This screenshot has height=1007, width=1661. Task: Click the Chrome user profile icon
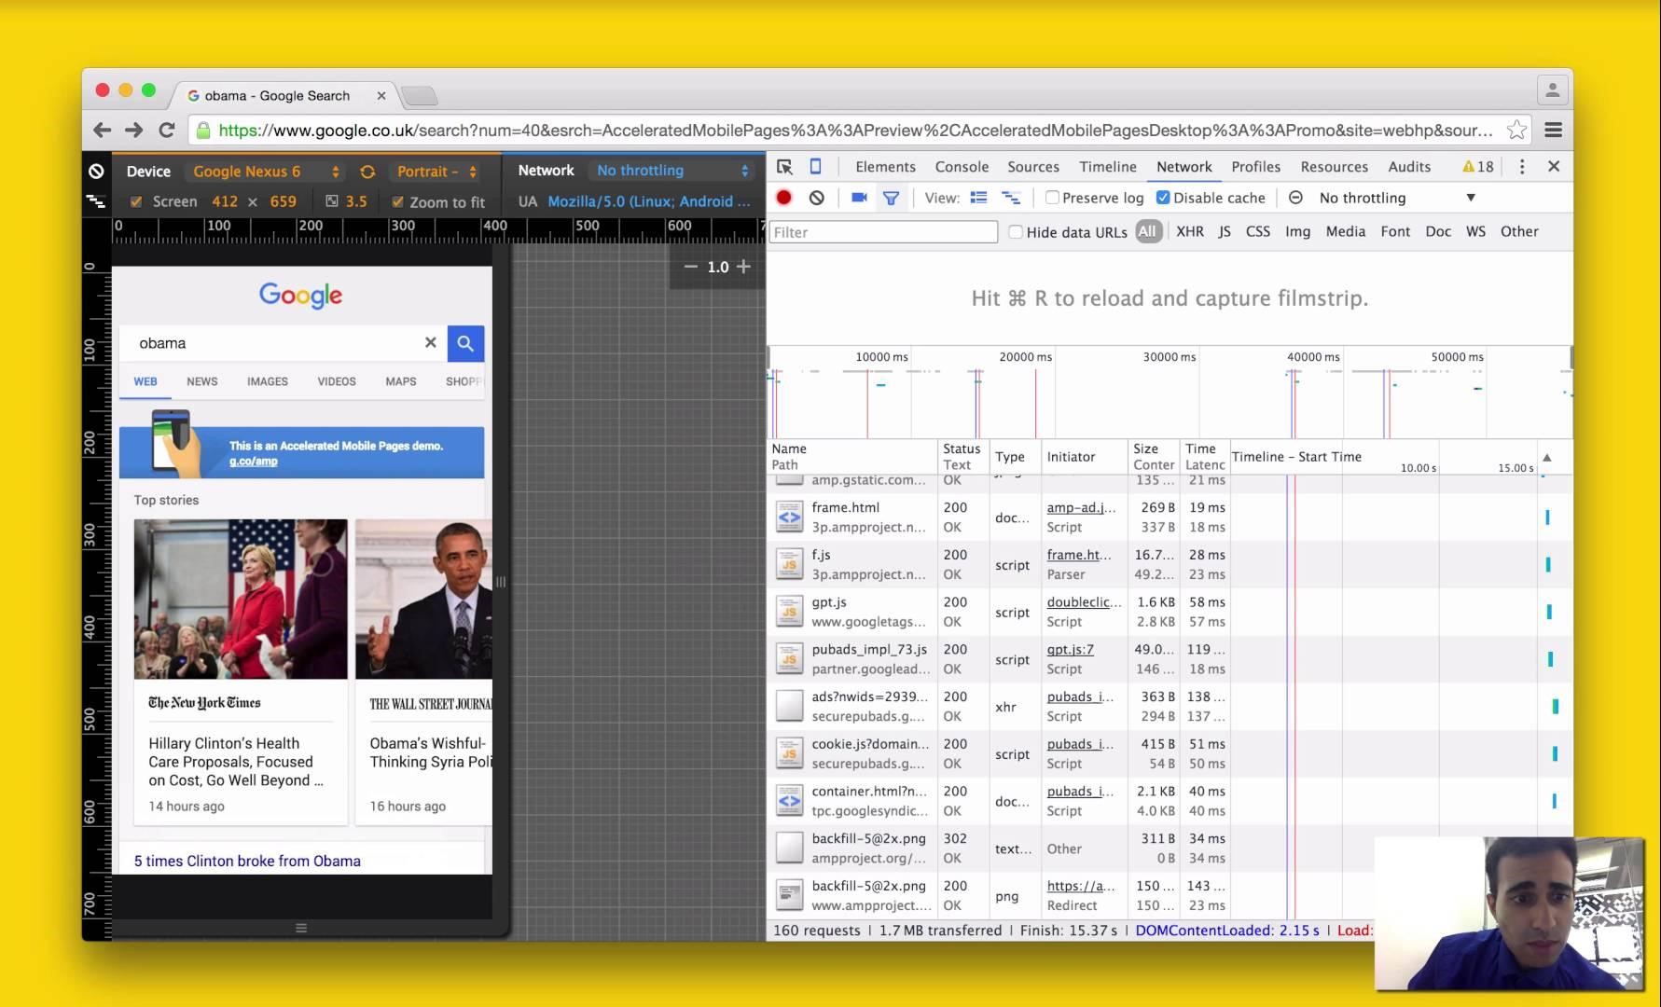[x=1552, y=90]
